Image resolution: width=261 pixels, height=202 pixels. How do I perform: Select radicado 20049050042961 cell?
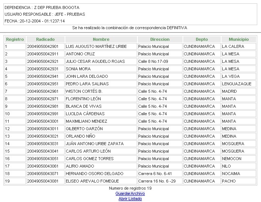[x=45, y=91]
